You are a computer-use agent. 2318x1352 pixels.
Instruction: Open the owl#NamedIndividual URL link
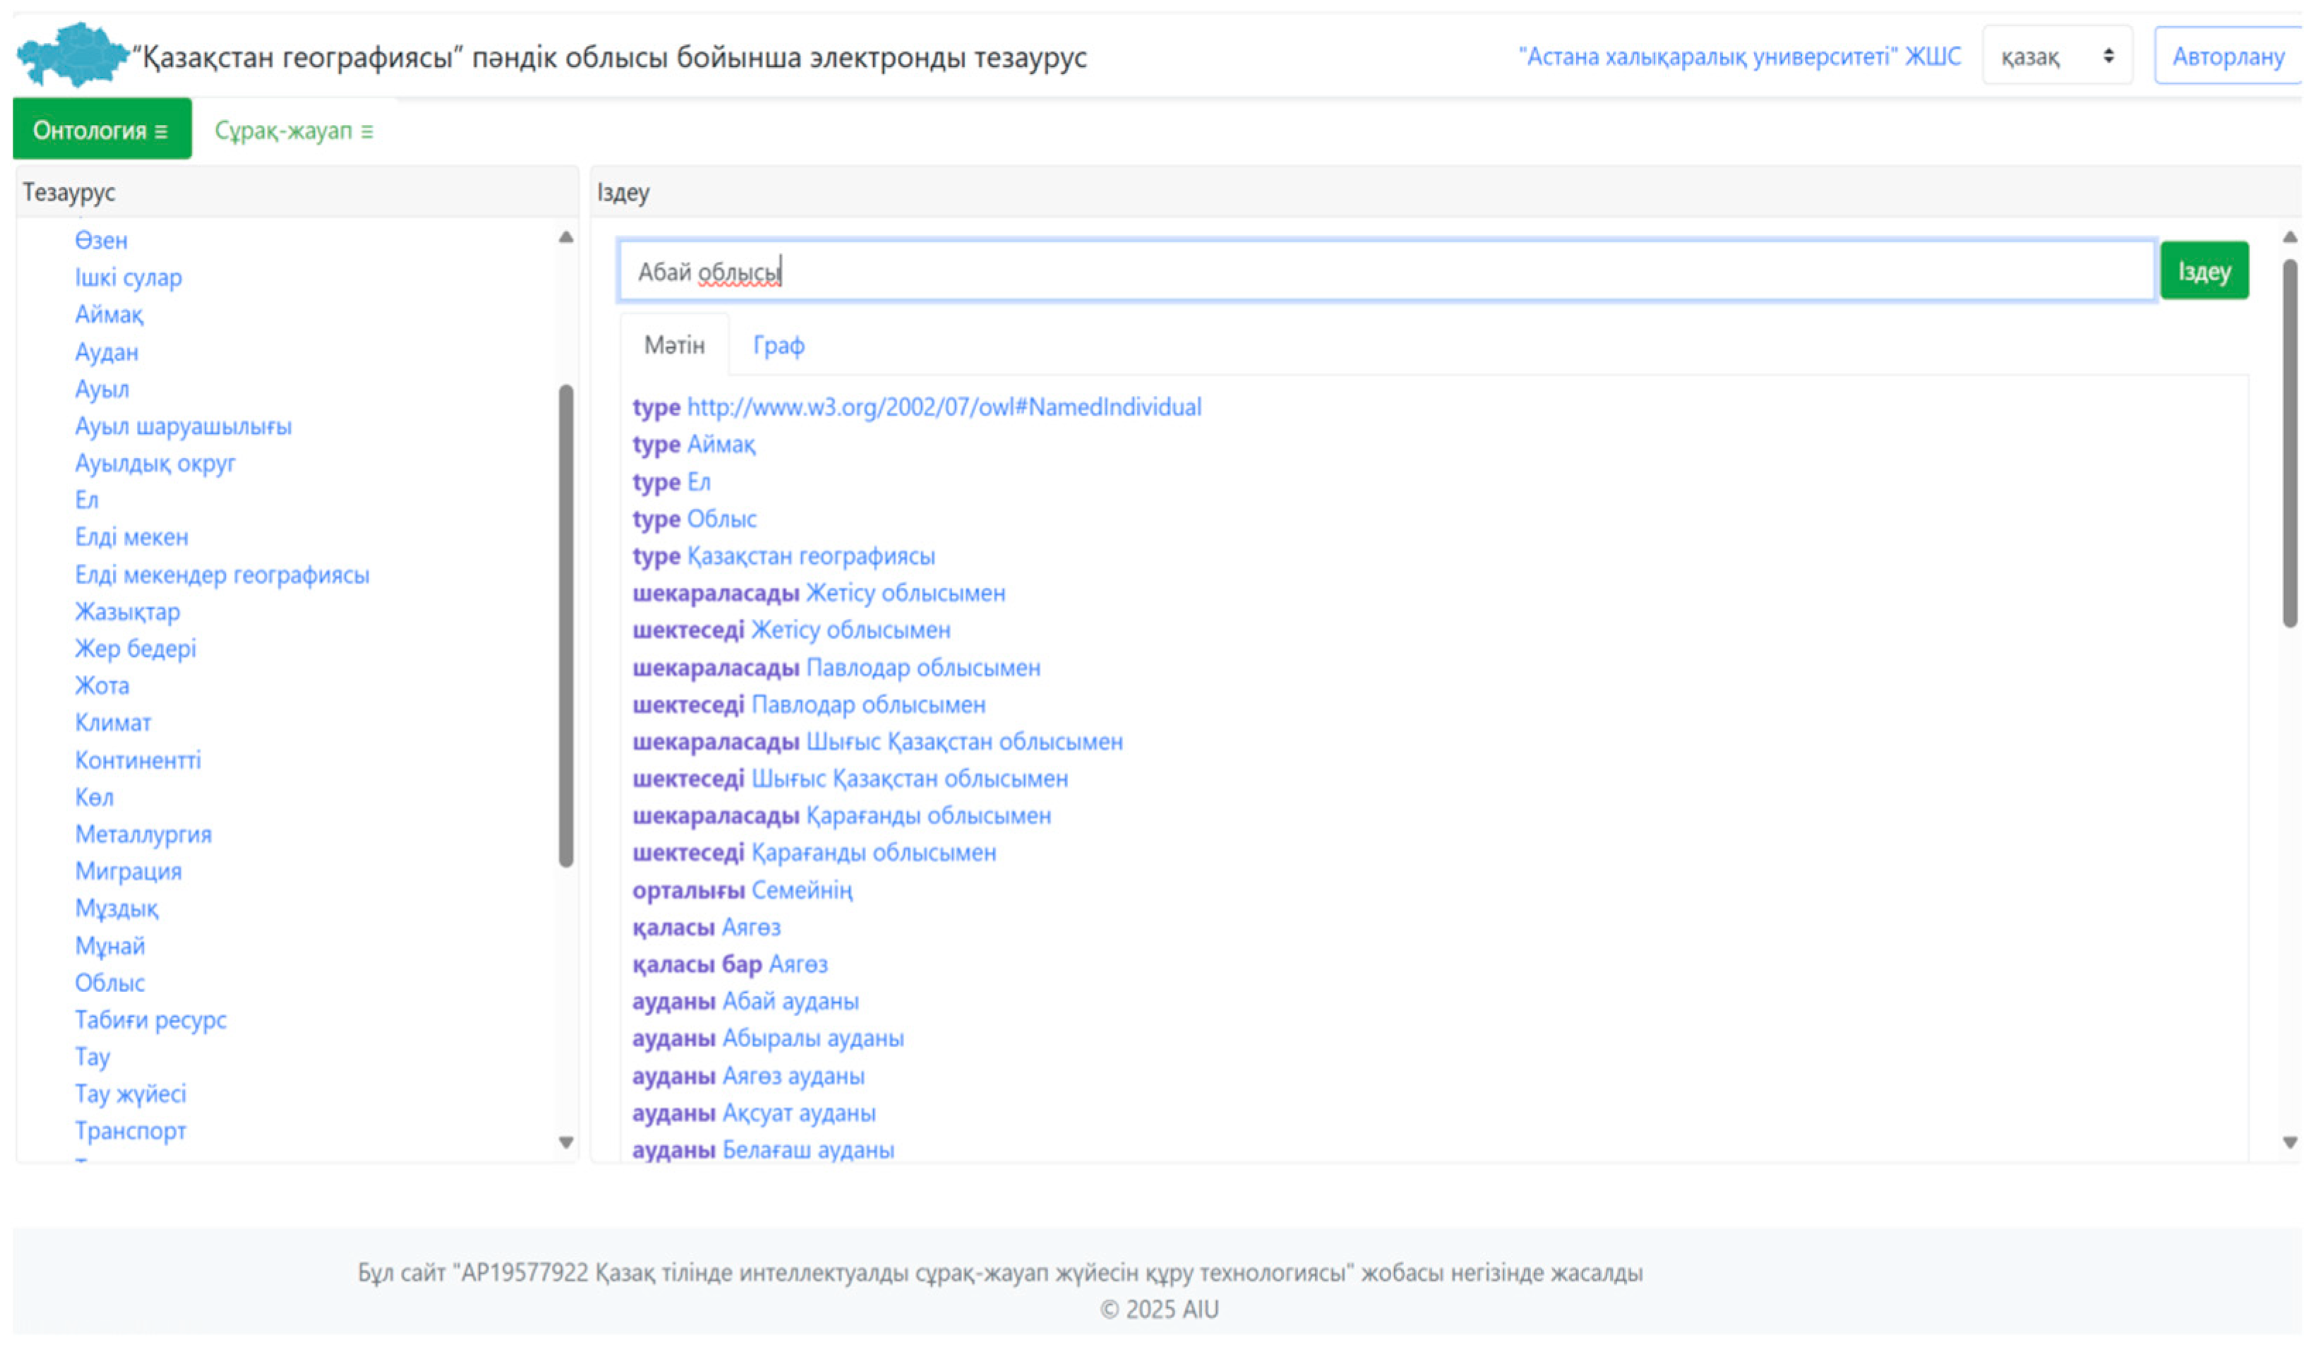944,407
